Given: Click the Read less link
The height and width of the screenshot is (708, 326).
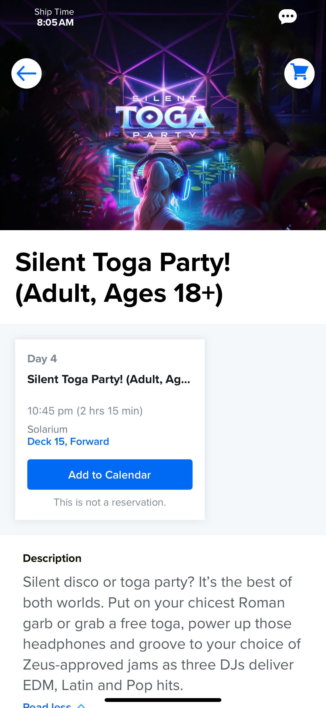Looking at the screenshot, I should 47,705.
